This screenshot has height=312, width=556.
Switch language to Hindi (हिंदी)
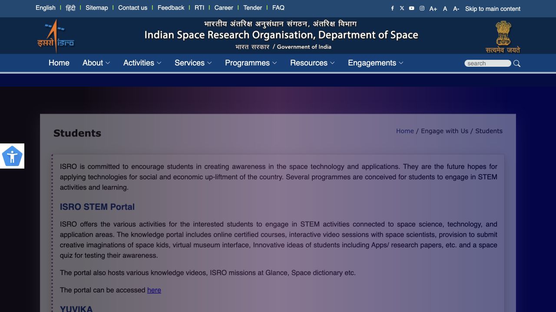tap(70, 8)
